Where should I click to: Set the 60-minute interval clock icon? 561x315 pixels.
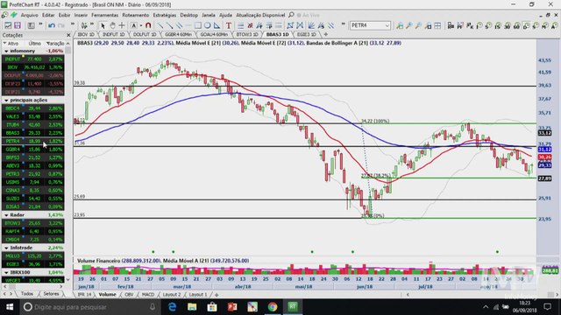(x=516, y=25)
